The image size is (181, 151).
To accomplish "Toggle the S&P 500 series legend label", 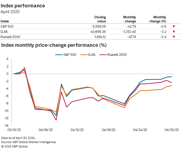I will [70, 54].
